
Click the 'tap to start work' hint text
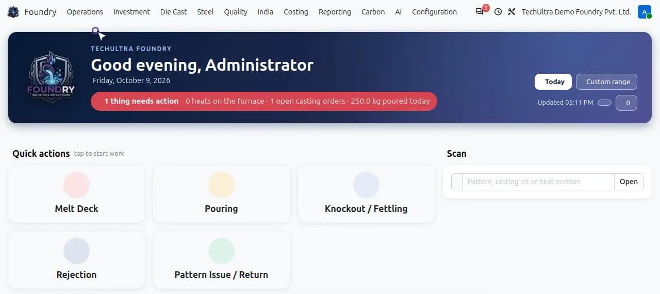coord(99,154)
